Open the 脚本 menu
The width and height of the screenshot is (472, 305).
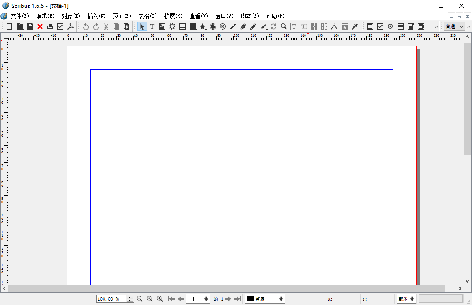[x=249, y=15]
